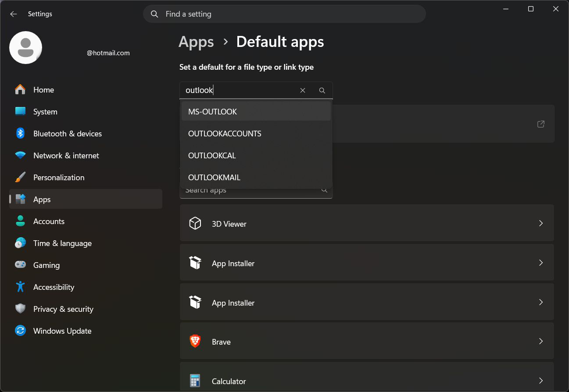Click the Privacy & security shield icon

[20, 309]
